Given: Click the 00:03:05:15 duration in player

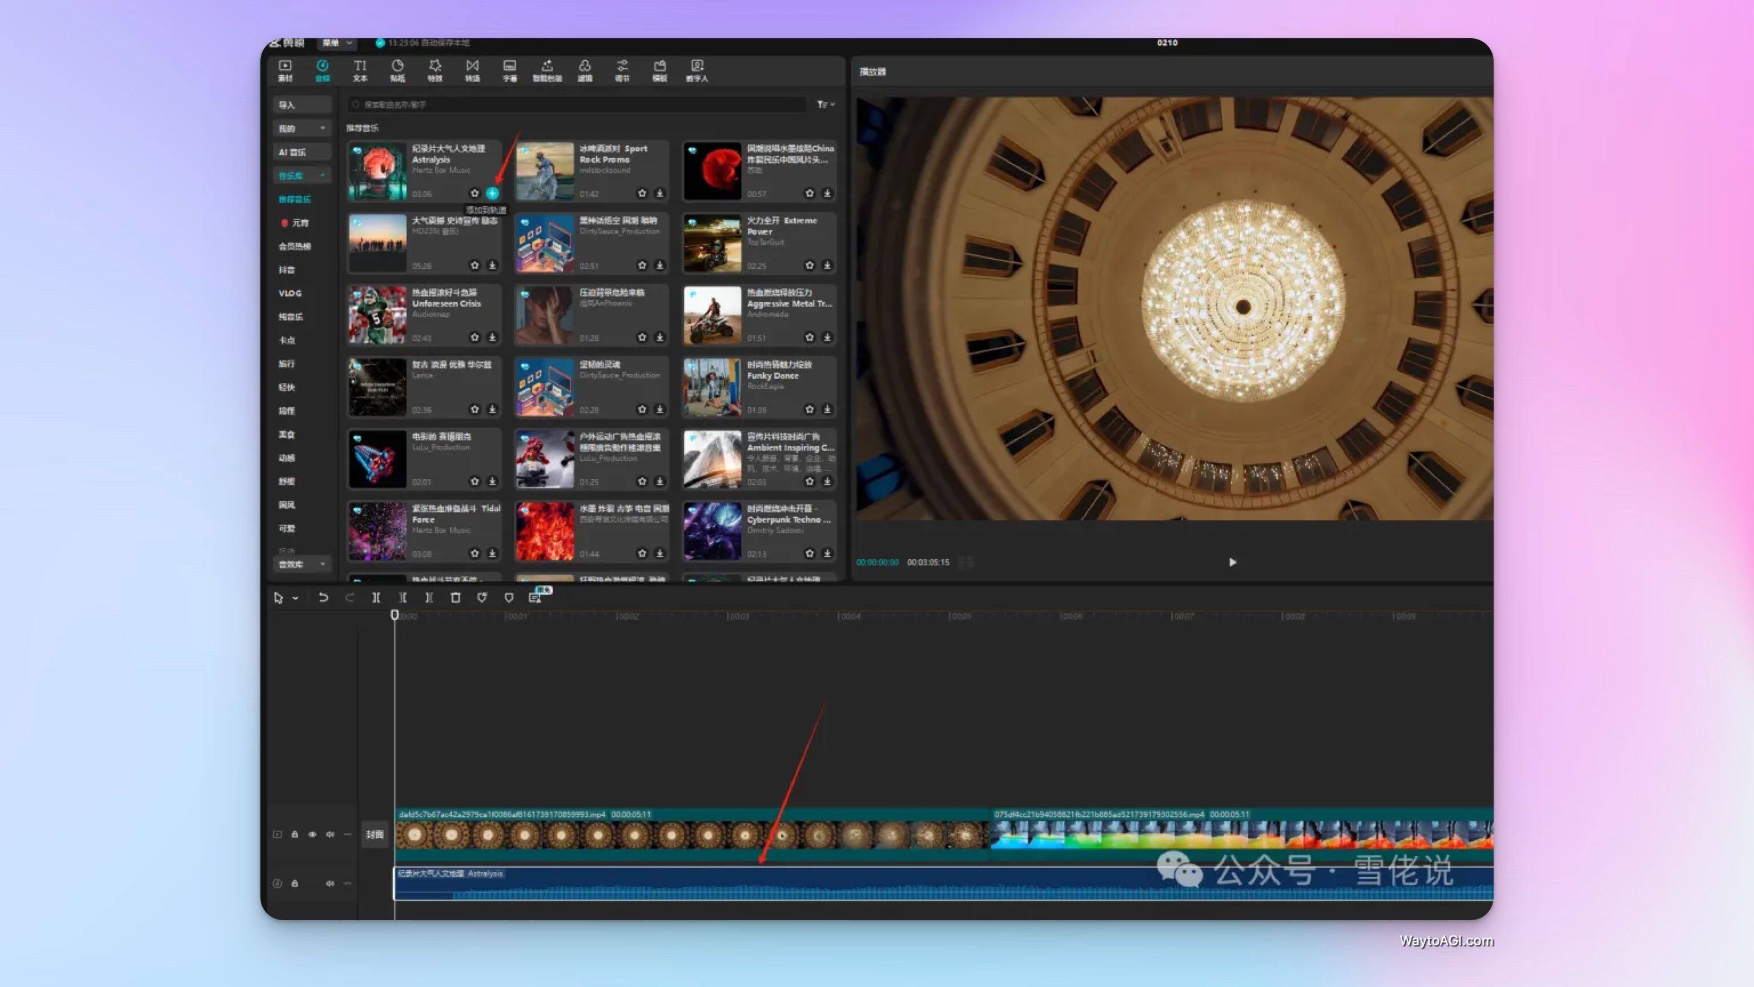Looking at the screenshot, I should (927, 562).
